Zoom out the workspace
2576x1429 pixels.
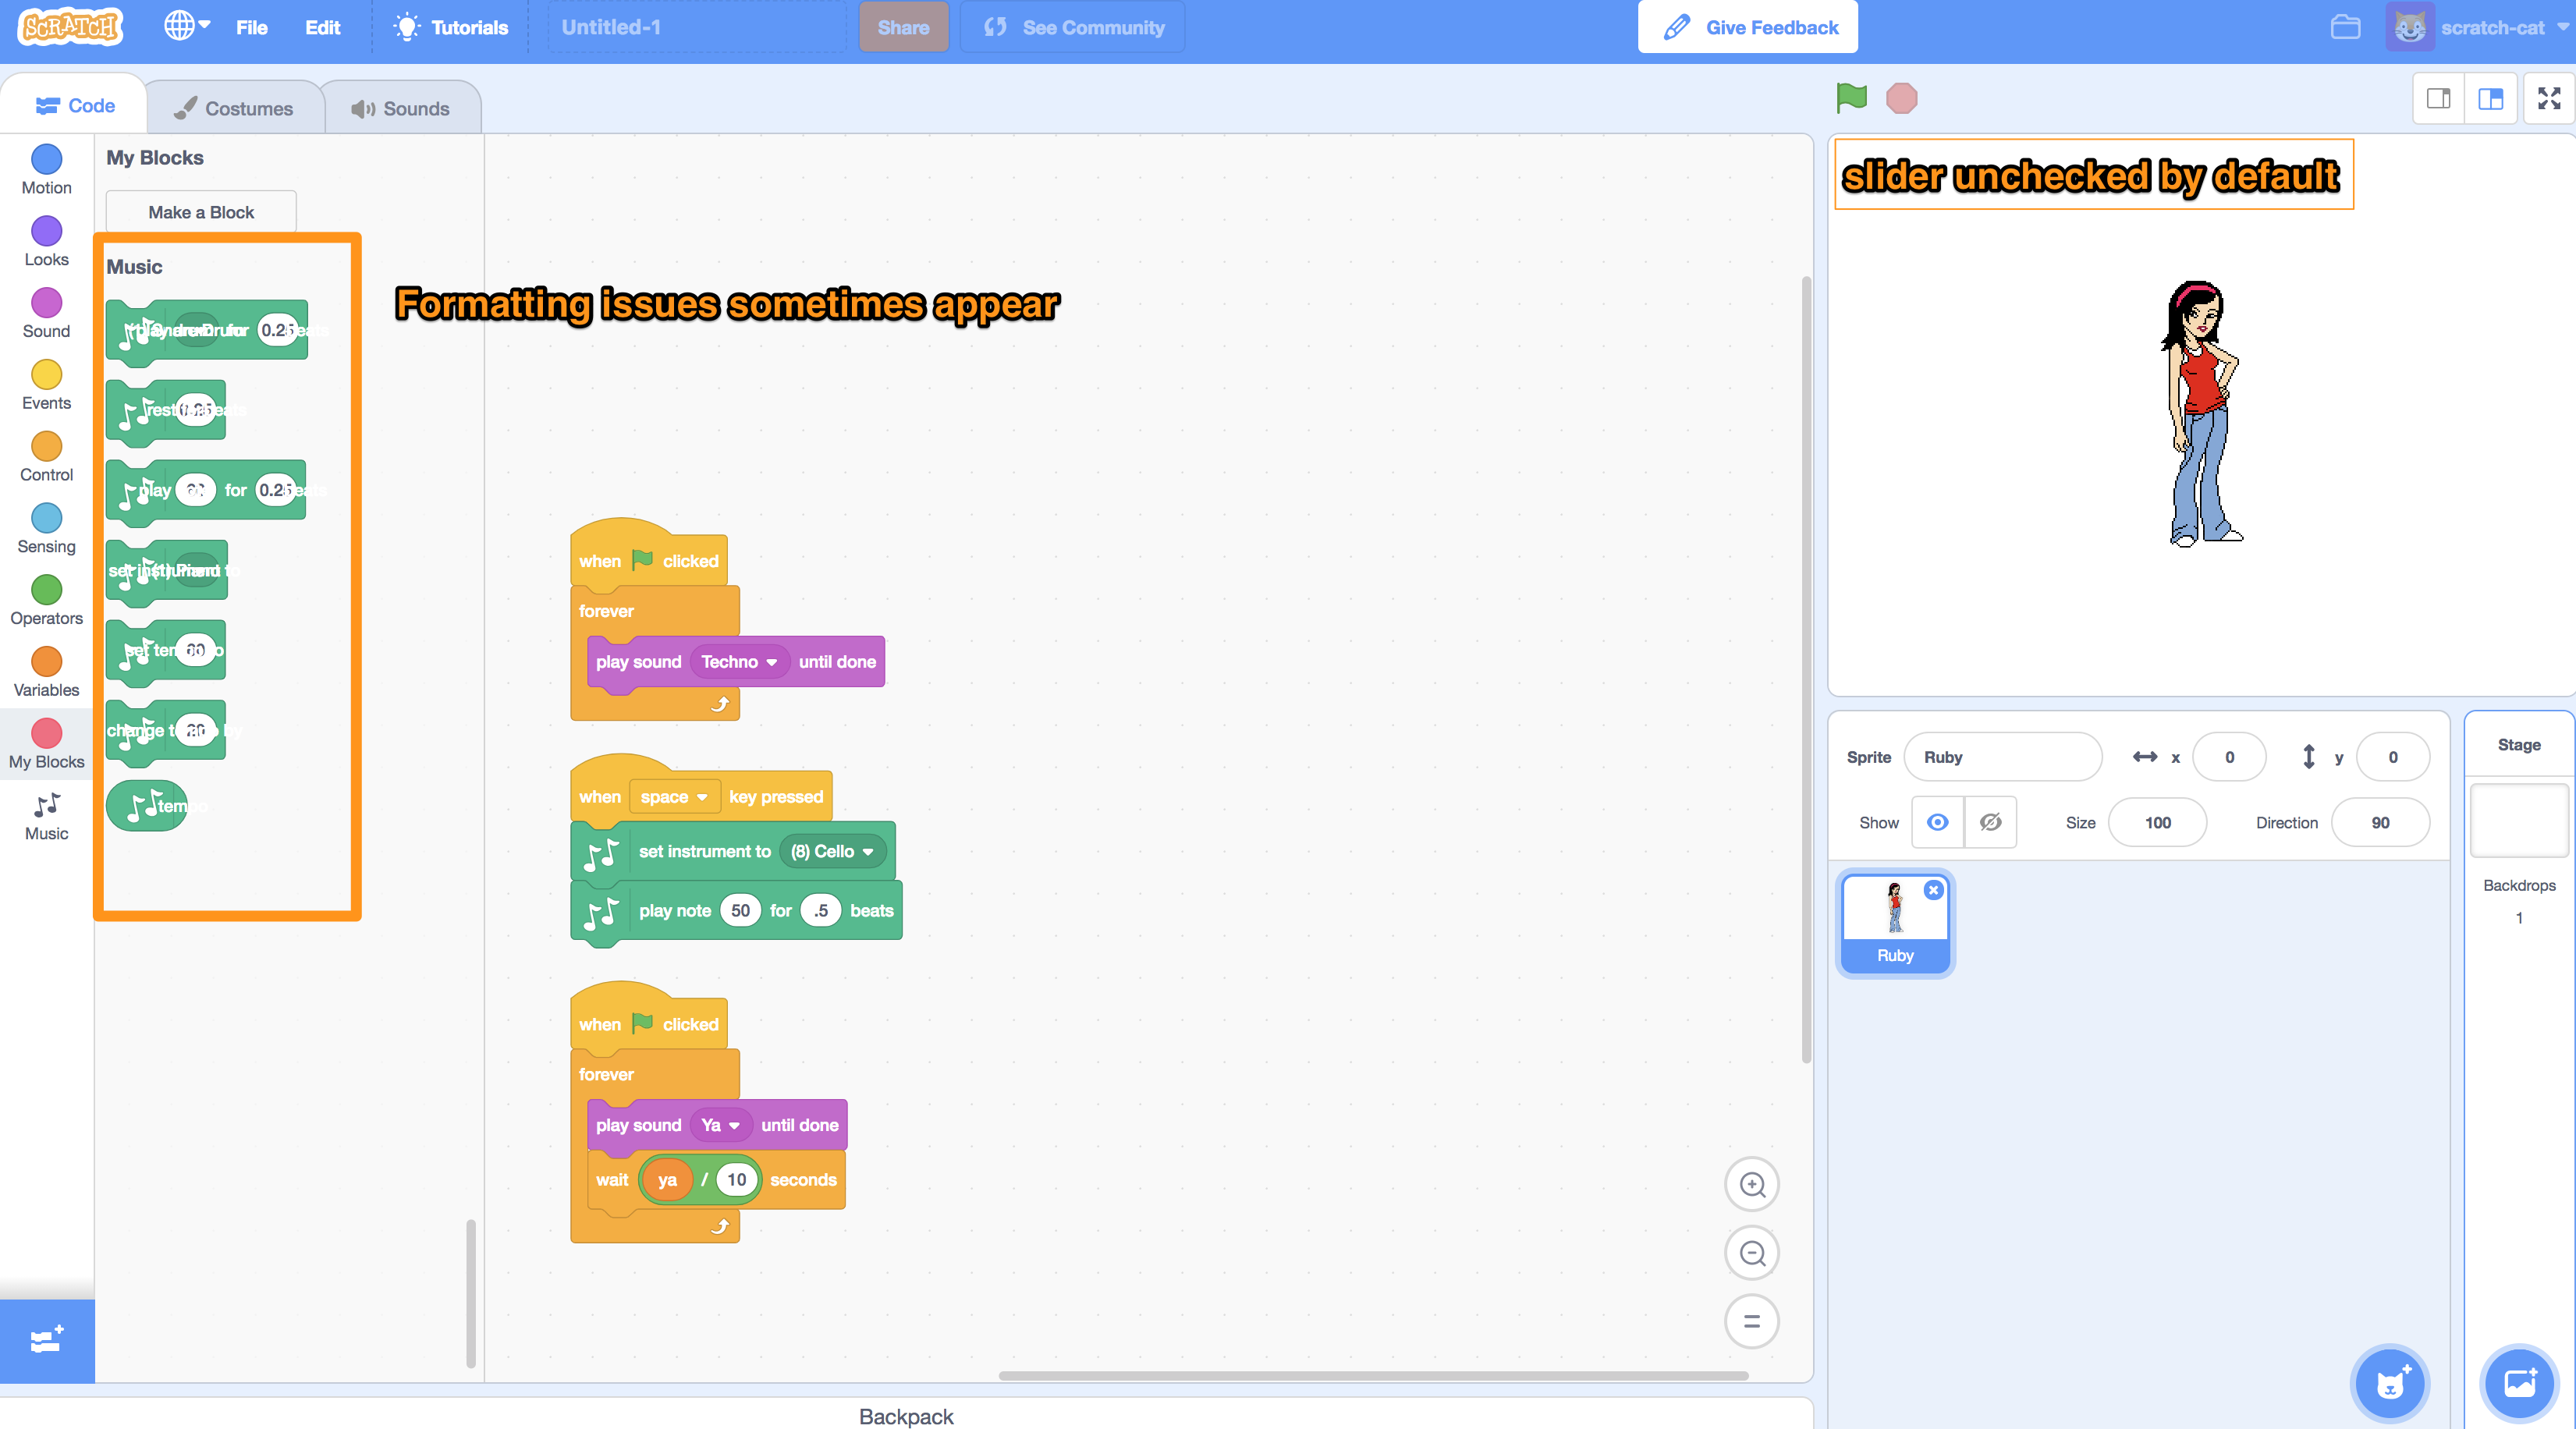pyautogui.click(x=1752, y=1253)
